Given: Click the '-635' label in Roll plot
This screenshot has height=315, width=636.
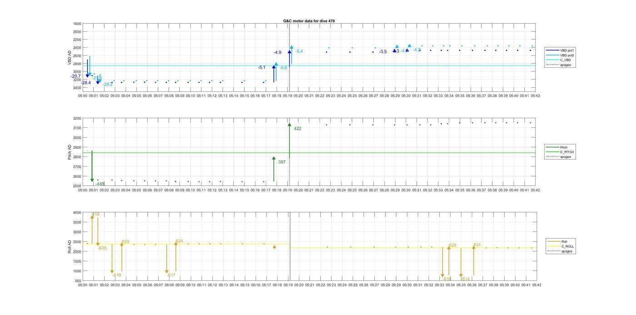Looking at the screenshot, I should 102,248.
